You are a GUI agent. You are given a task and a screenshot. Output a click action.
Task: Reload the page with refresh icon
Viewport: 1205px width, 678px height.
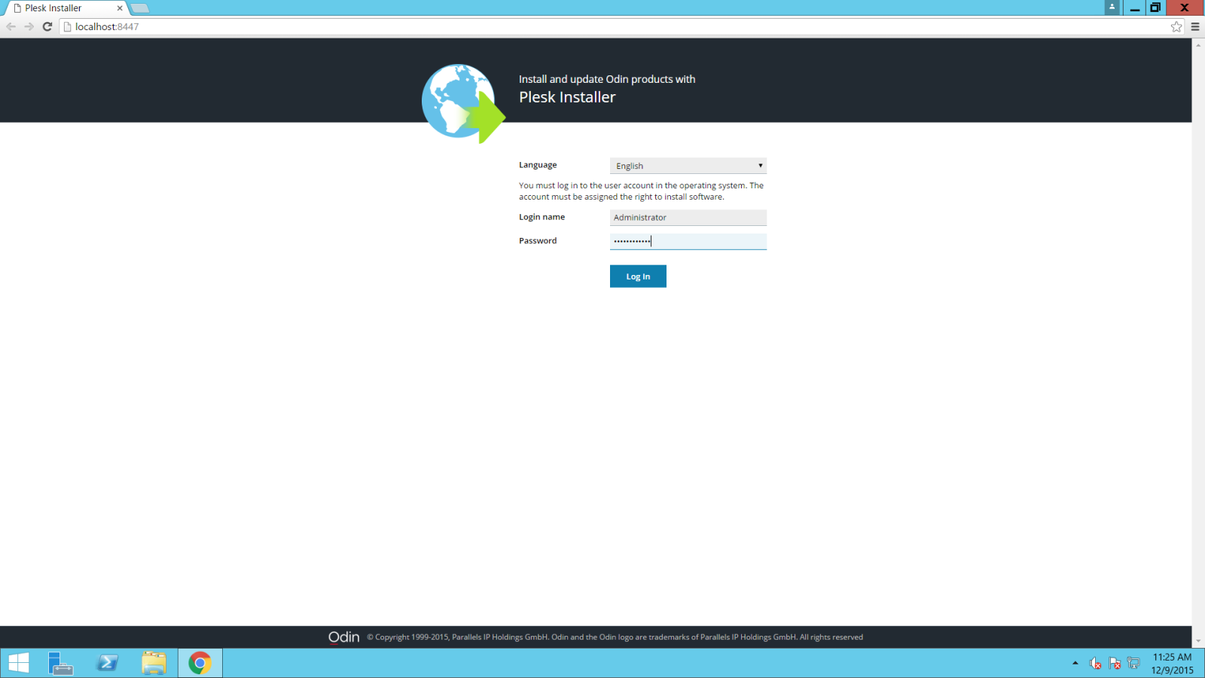[47, 26]
